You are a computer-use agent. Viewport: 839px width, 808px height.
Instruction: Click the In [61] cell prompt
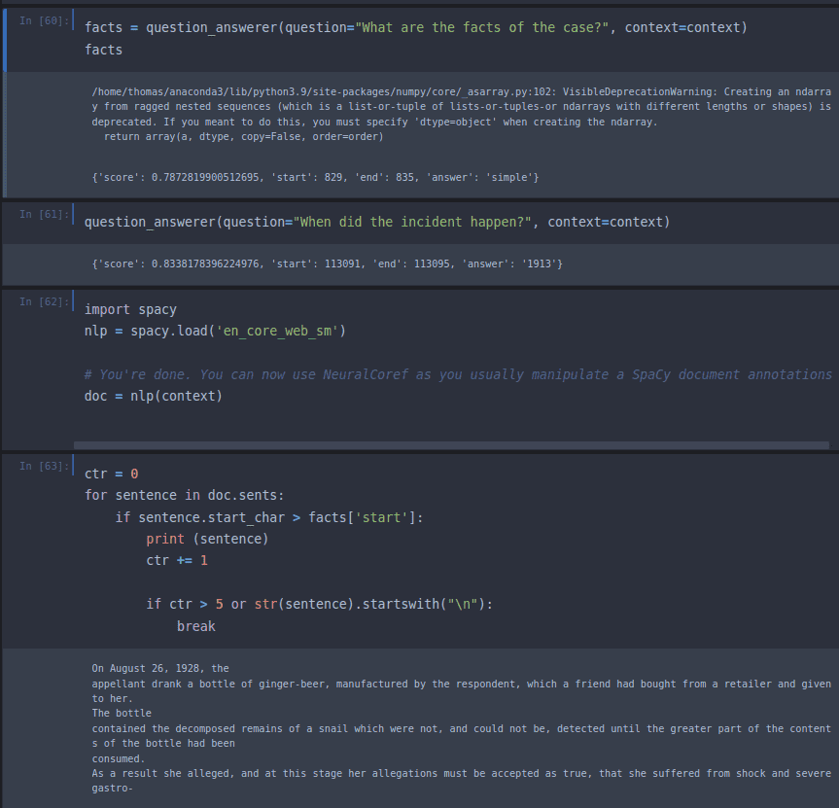[x=45, y=215]
